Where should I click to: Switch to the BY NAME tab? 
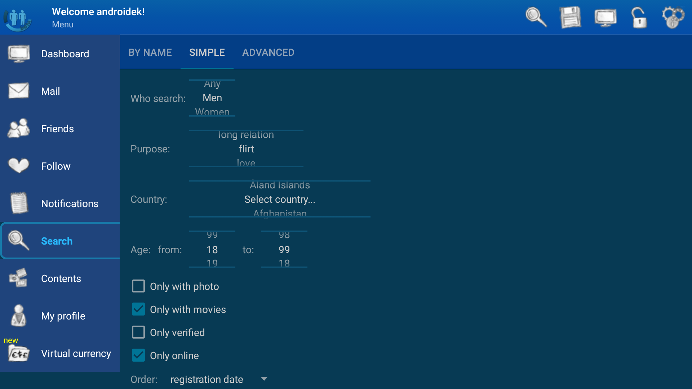pos(150,53)
